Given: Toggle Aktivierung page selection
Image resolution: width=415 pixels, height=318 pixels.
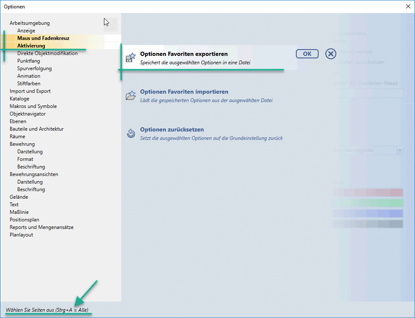Looking at the screenshot, I should click(31, 46).
